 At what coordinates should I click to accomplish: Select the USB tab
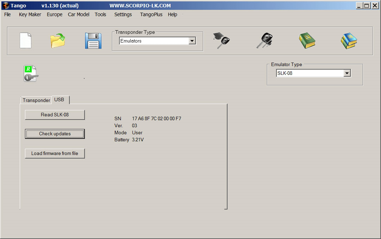pos(60,100)
